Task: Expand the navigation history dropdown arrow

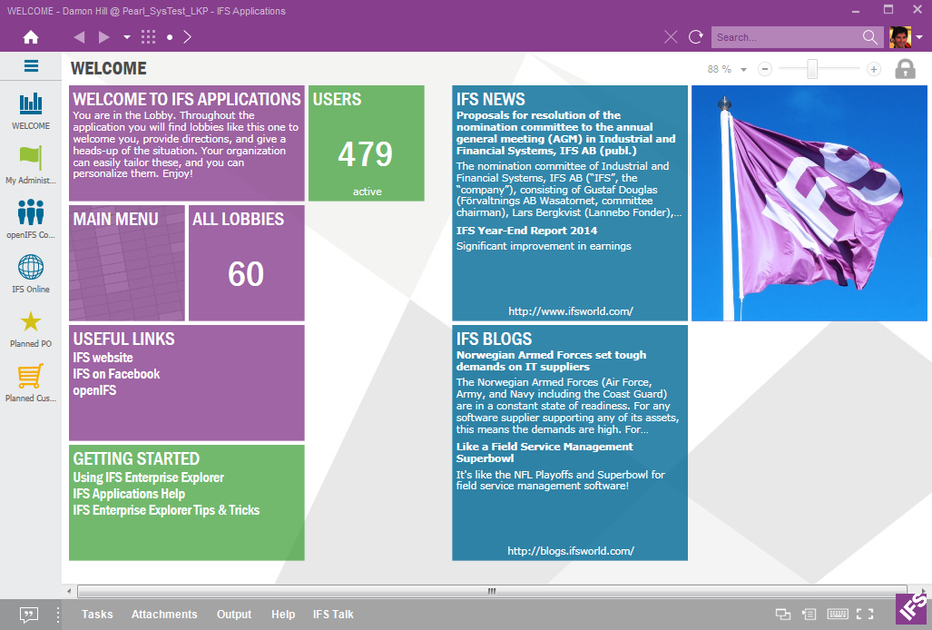Action: (127, 37)
